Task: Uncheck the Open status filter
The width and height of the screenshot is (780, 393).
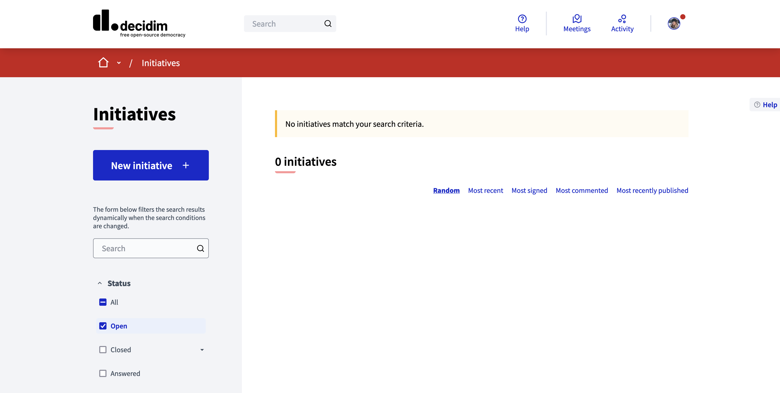Action: (x=103, y=326)
